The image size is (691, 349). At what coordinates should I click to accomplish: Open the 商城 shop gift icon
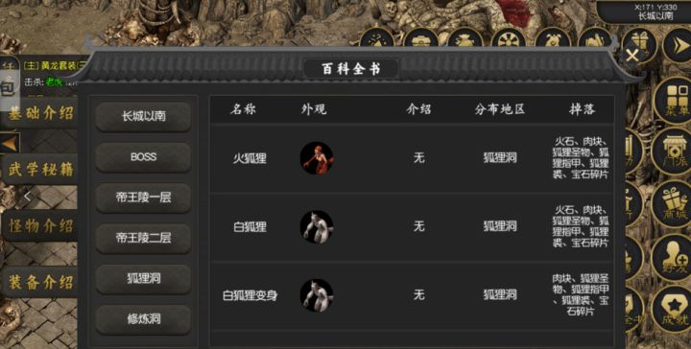tap(673, 203)
